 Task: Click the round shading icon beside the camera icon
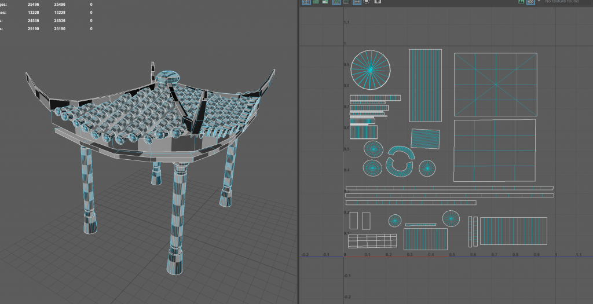pyautogui.click(x=367, y=2)
